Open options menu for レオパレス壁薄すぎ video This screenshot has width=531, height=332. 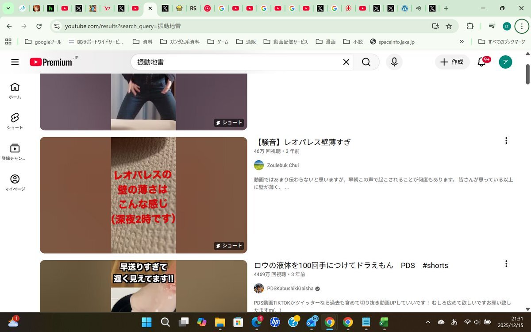[x=506, y=141]
